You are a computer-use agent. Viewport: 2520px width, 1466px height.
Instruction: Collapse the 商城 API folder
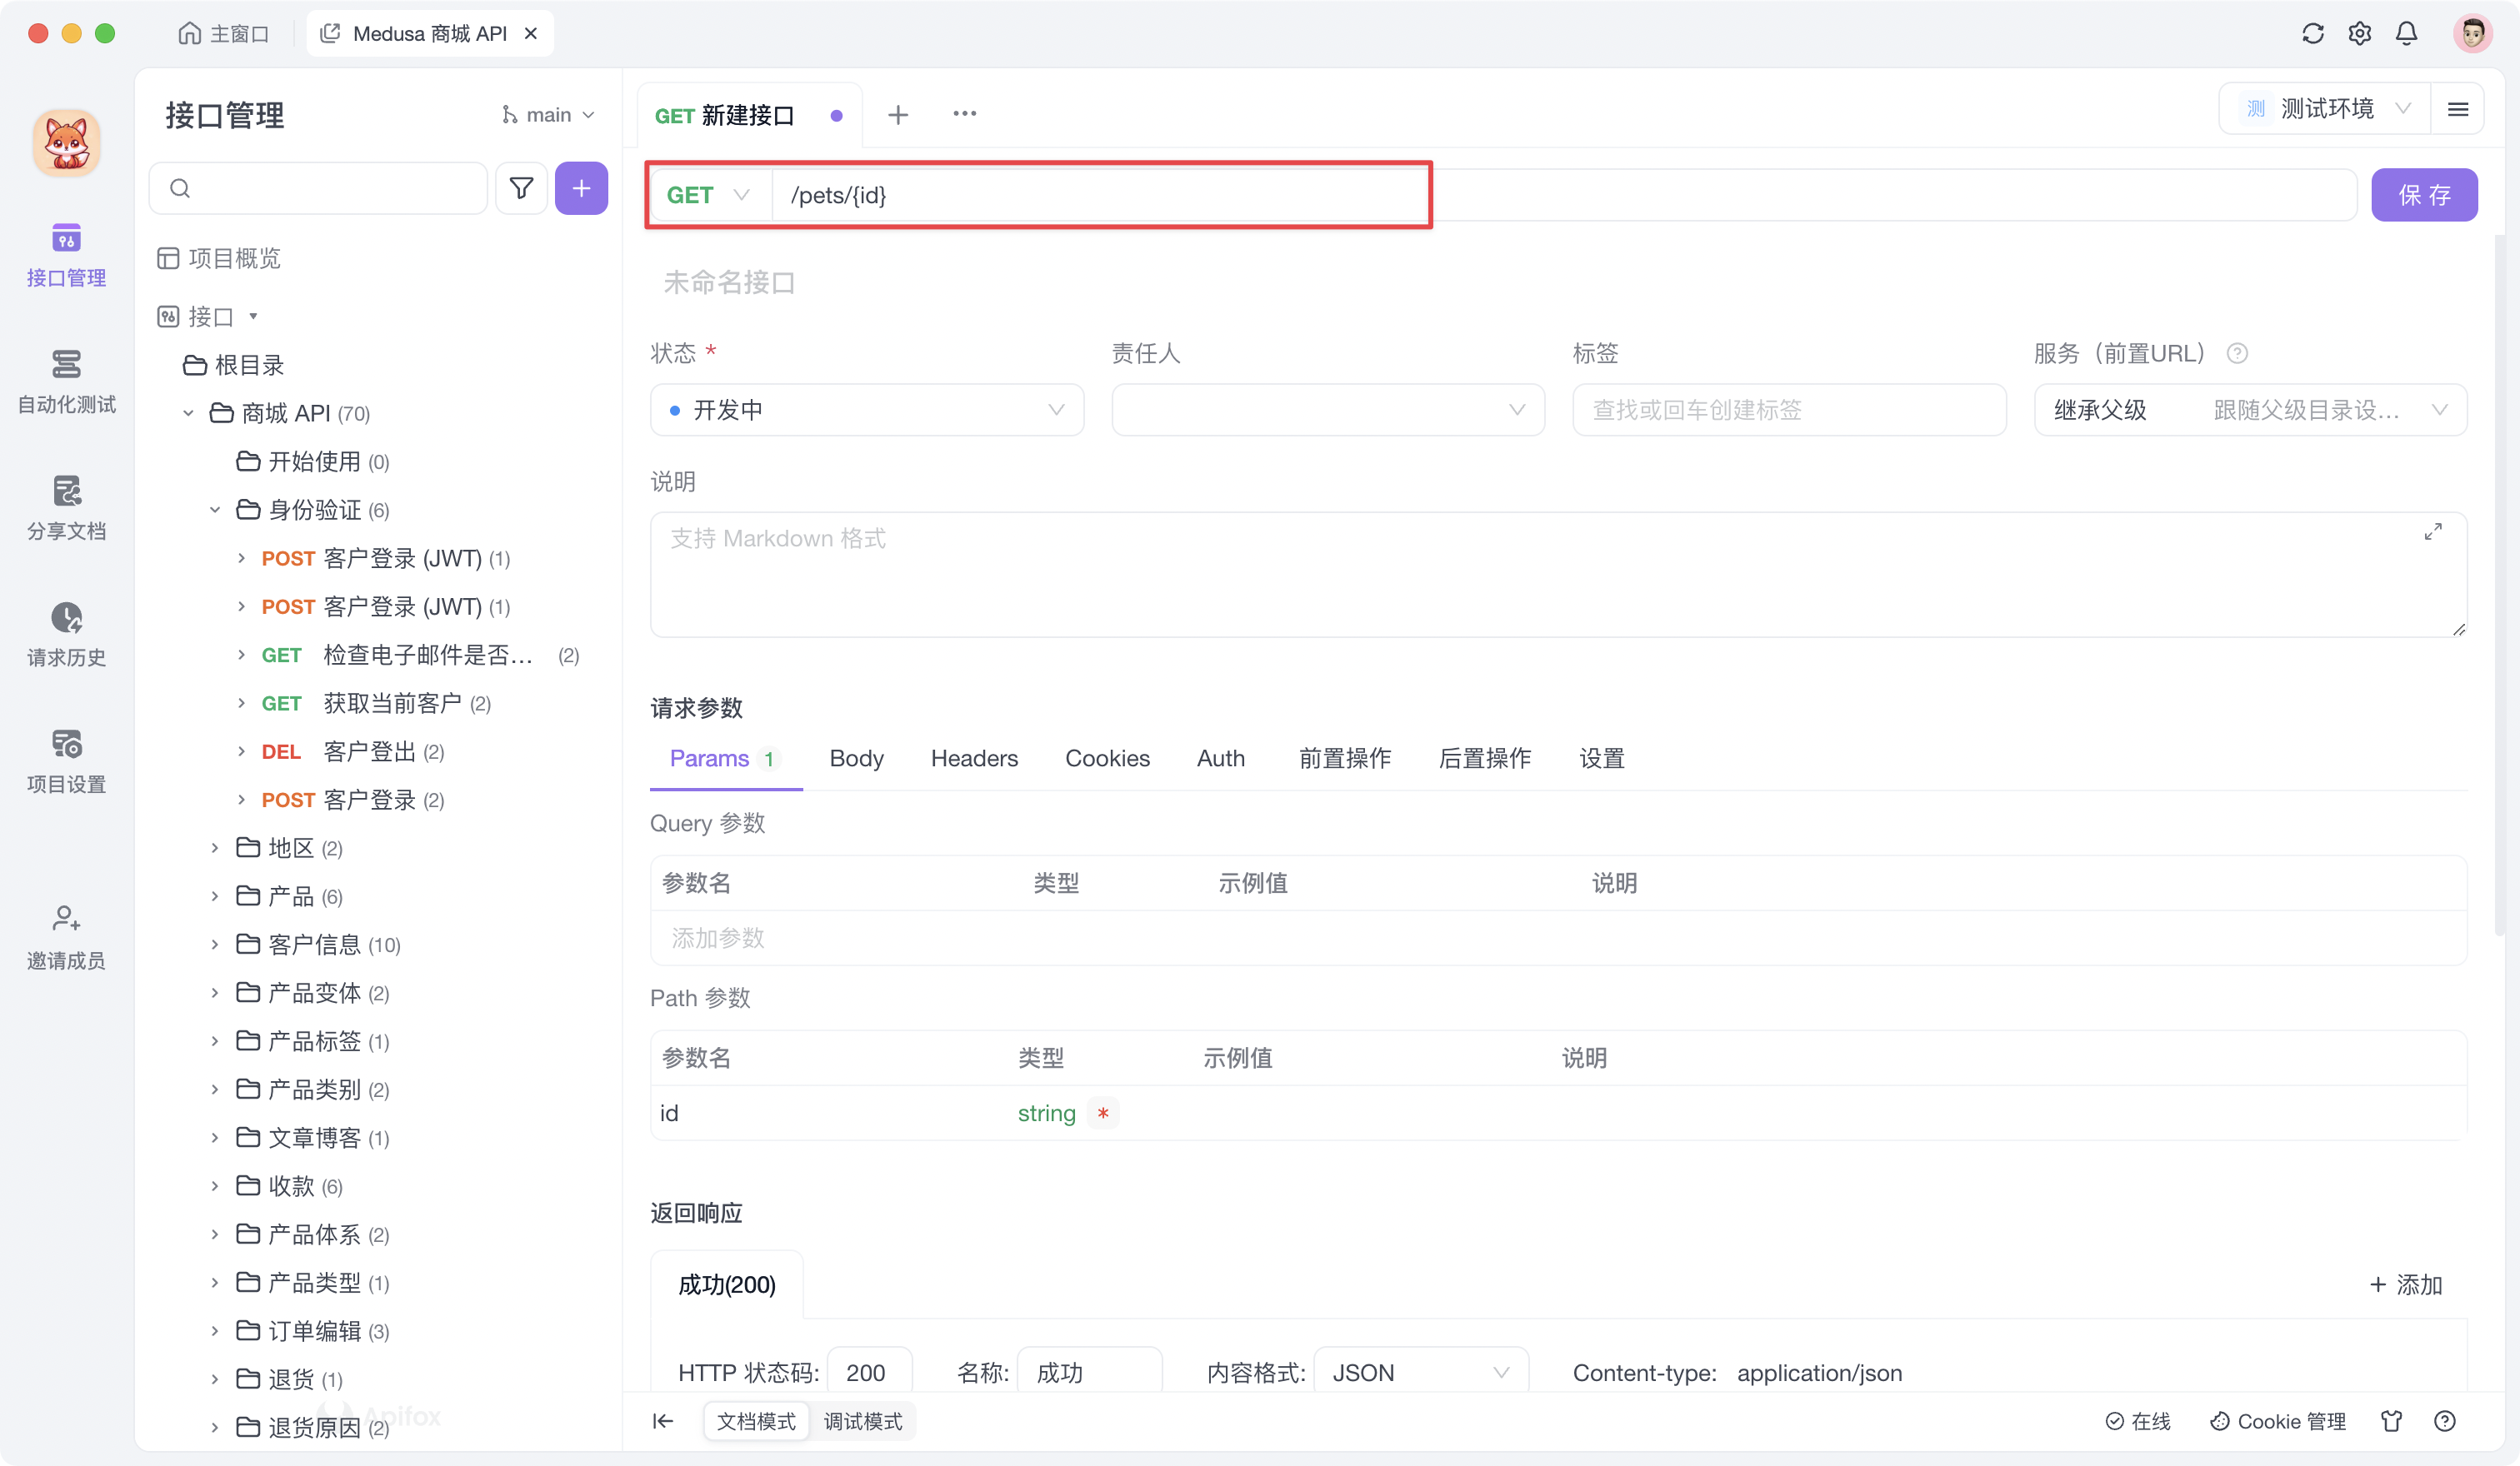pos(188,412)
